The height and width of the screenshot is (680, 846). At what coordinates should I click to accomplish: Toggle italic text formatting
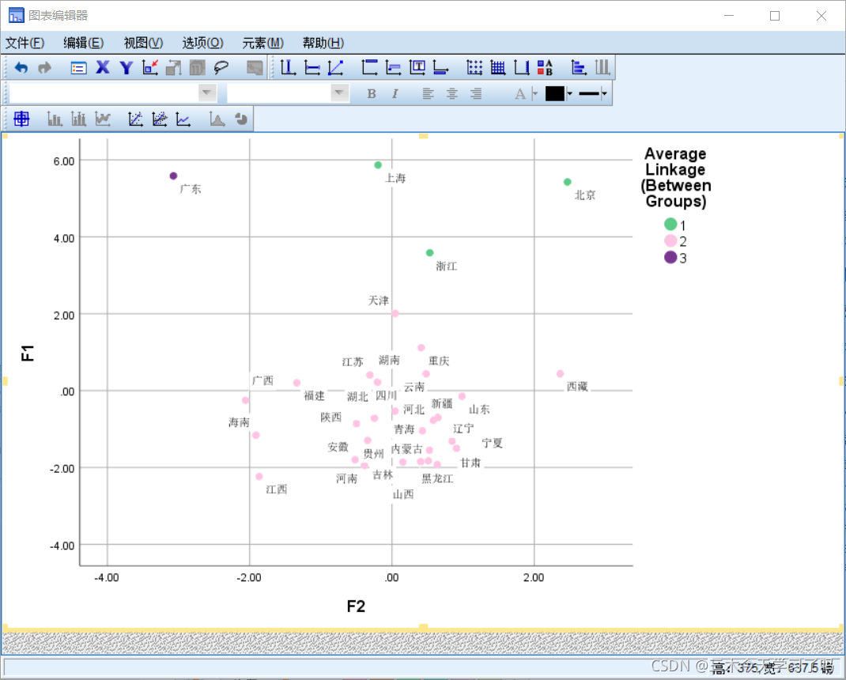pos(395,93)
